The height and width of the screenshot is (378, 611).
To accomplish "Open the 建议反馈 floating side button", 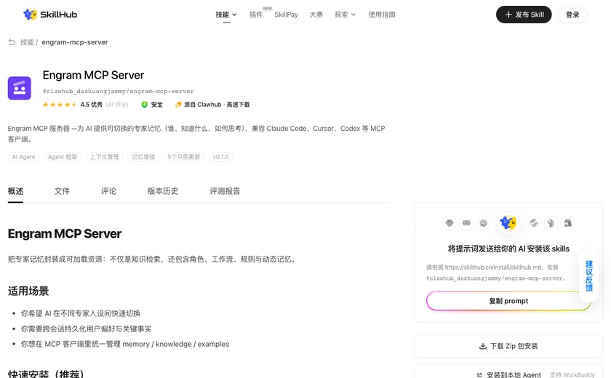I will coord(588,276).
